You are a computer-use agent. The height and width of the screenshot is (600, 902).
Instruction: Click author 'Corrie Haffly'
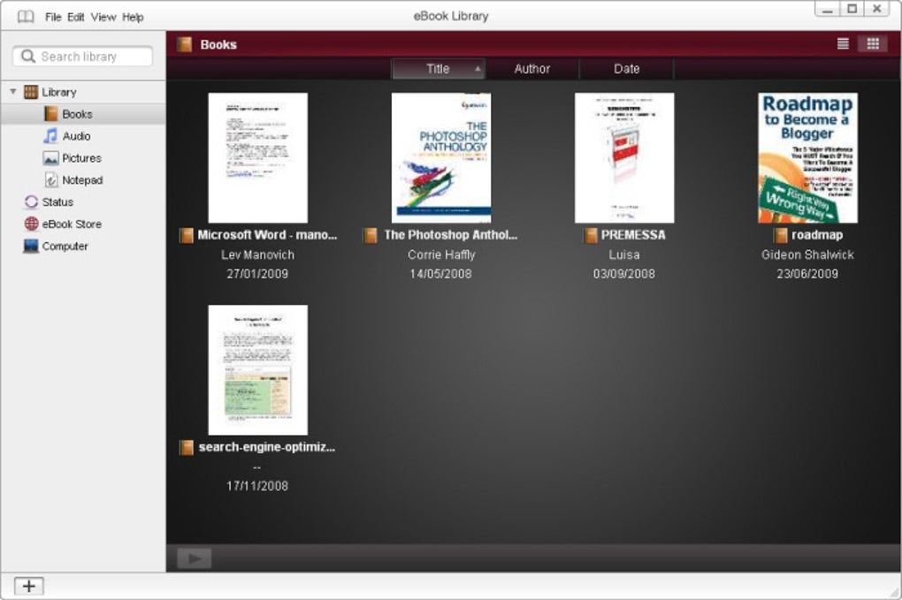coord(441,254)
